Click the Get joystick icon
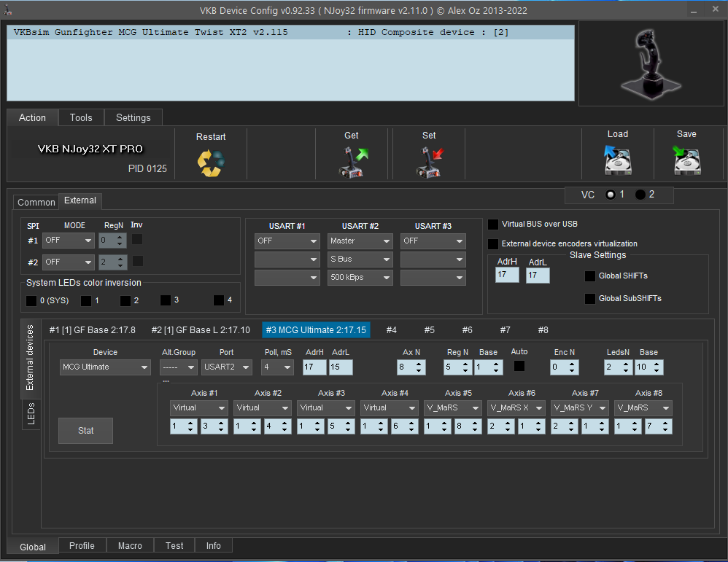The width and height of the screenshot is (728, 562). 352,162
